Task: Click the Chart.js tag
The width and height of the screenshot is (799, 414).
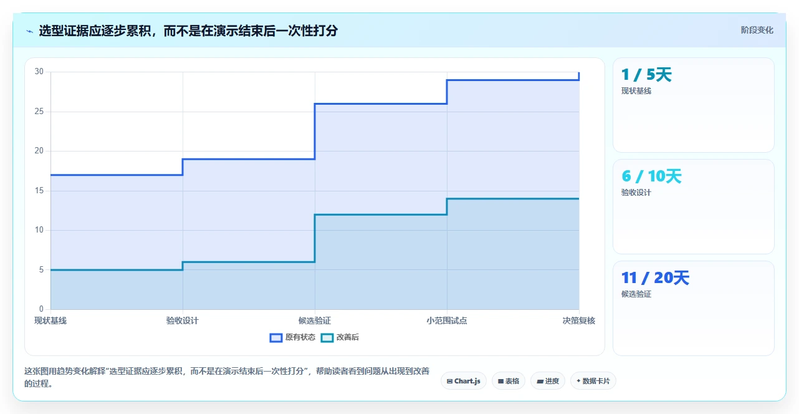Action: (464, 381)
